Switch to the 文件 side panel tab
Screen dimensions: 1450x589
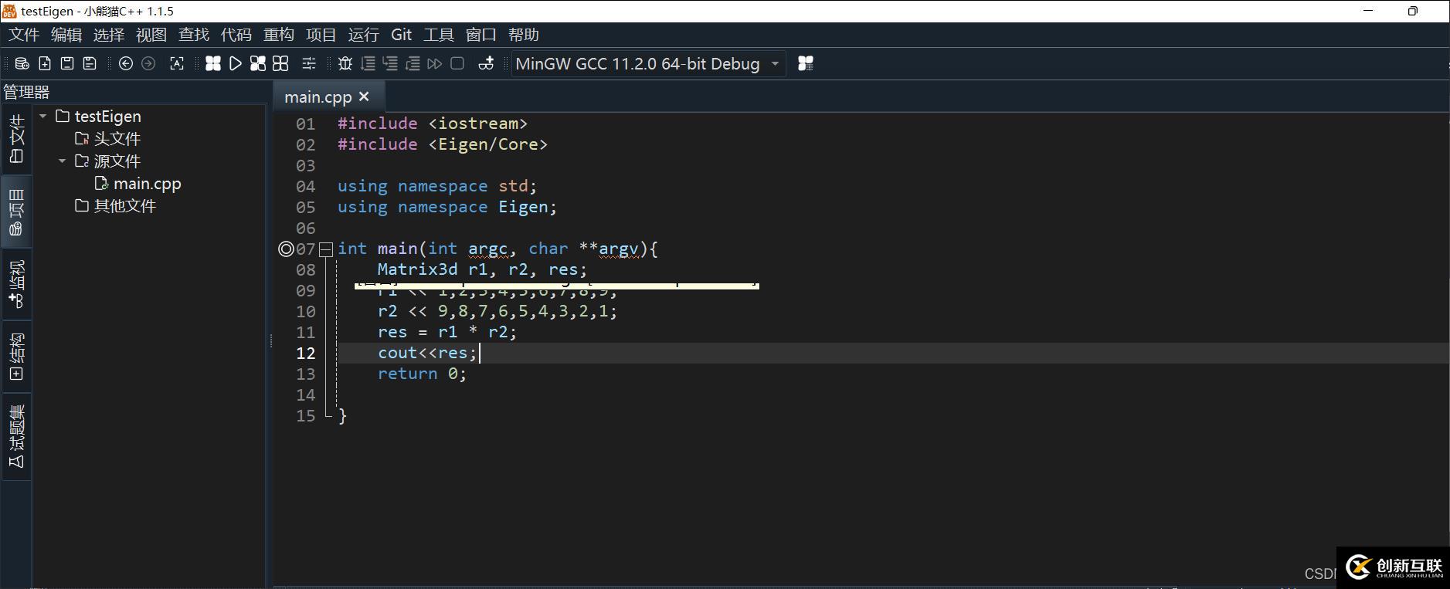coord(16,139)
